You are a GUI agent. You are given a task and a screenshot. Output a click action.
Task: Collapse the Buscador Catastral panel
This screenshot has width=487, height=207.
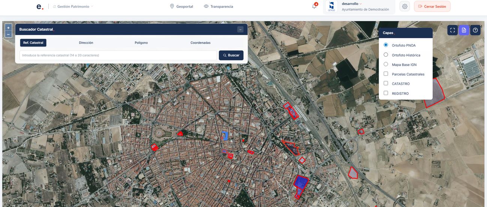[241, 29]
